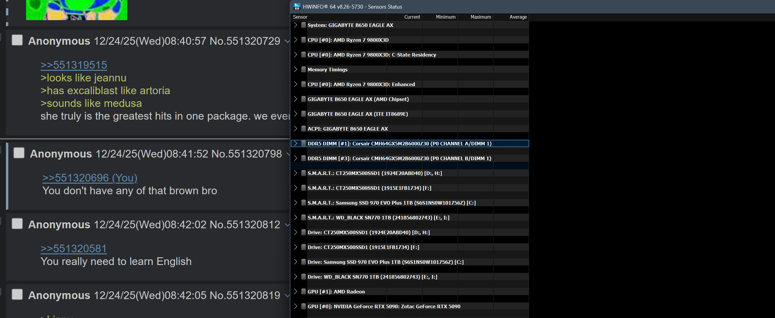Click post number No.551320812
The image size is (775, 318).
(245, 224)
